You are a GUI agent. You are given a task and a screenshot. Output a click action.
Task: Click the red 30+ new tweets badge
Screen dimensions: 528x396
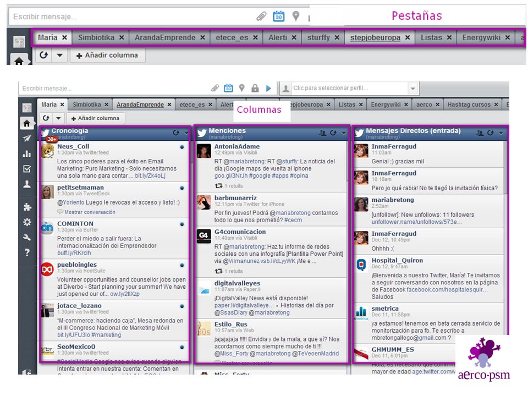click(52, 139)
